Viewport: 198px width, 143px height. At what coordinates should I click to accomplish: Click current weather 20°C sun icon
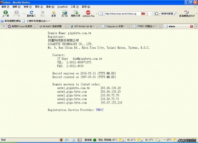pos(121,140)
